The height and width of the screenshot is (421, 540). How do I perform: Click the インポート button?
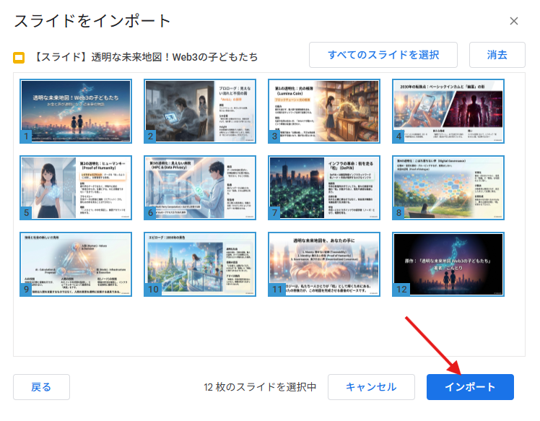click(470, 387)
